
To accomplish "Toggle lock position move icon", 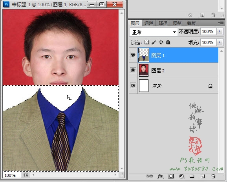I will point(161,42).
